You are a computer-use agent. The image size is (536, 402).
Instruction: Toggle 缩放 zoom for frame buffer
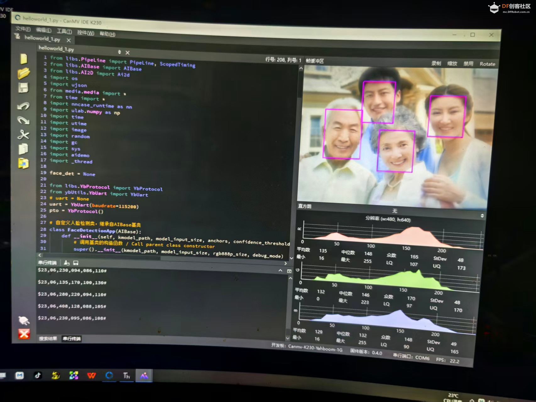[452, 64]
